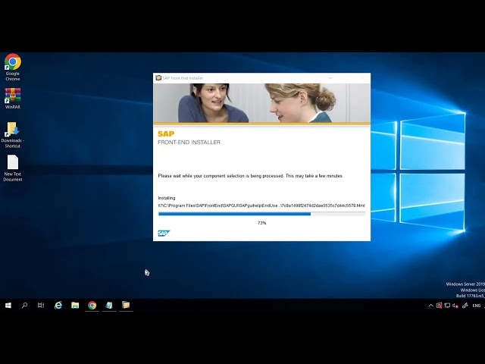Click the installing file path text
Screen dimensions: 485x364
(261, 206)
